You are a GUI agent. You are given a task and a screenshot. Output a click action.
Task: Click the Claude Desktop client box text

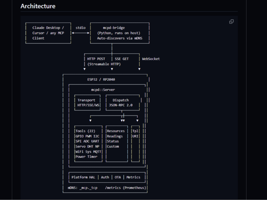coord(48,33)
